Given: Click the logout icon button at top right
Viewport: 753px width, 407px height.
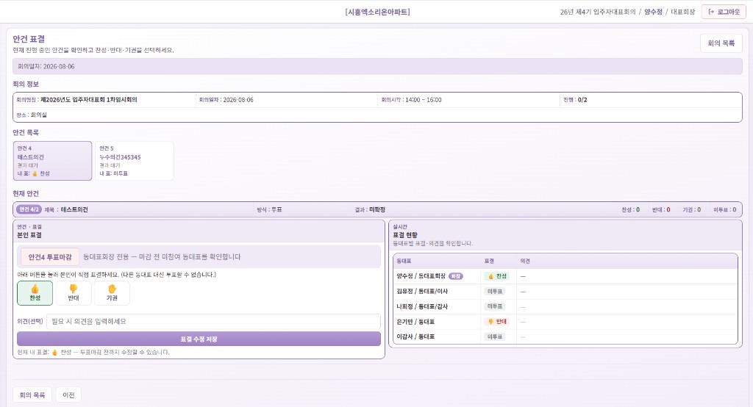Looking at the screenshot, I should pos(724,12).
